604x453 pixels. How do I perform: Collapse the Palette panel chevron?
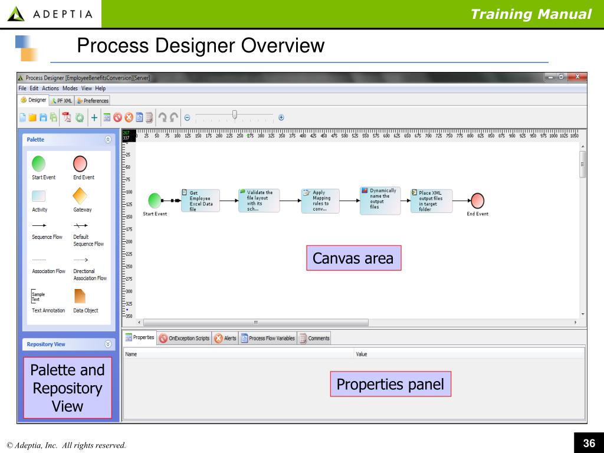pyautogui.click(x=108, y=139)
